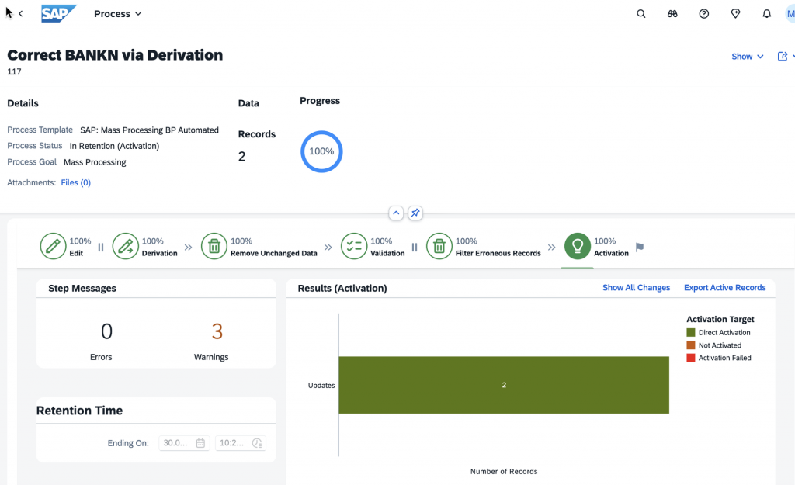Click pause icon after Edit step

(x=101, y=248)
